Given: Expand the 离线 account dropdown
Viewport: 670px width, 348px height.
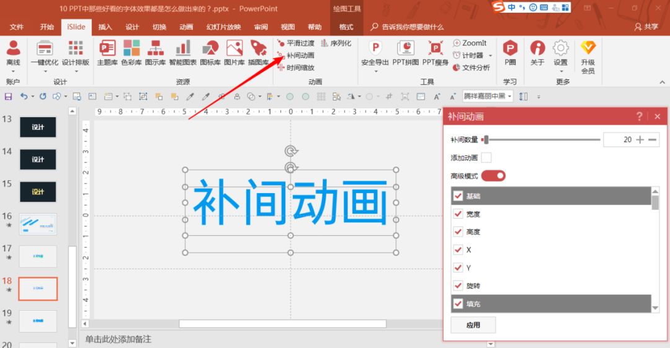Looking at the screenshot, I should [x=13, y=71].
